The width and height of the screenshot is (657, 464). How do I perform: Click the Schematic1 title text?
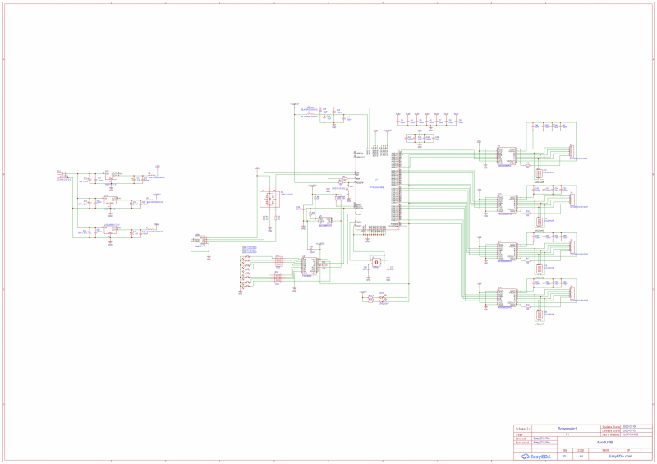coord(568,429)
